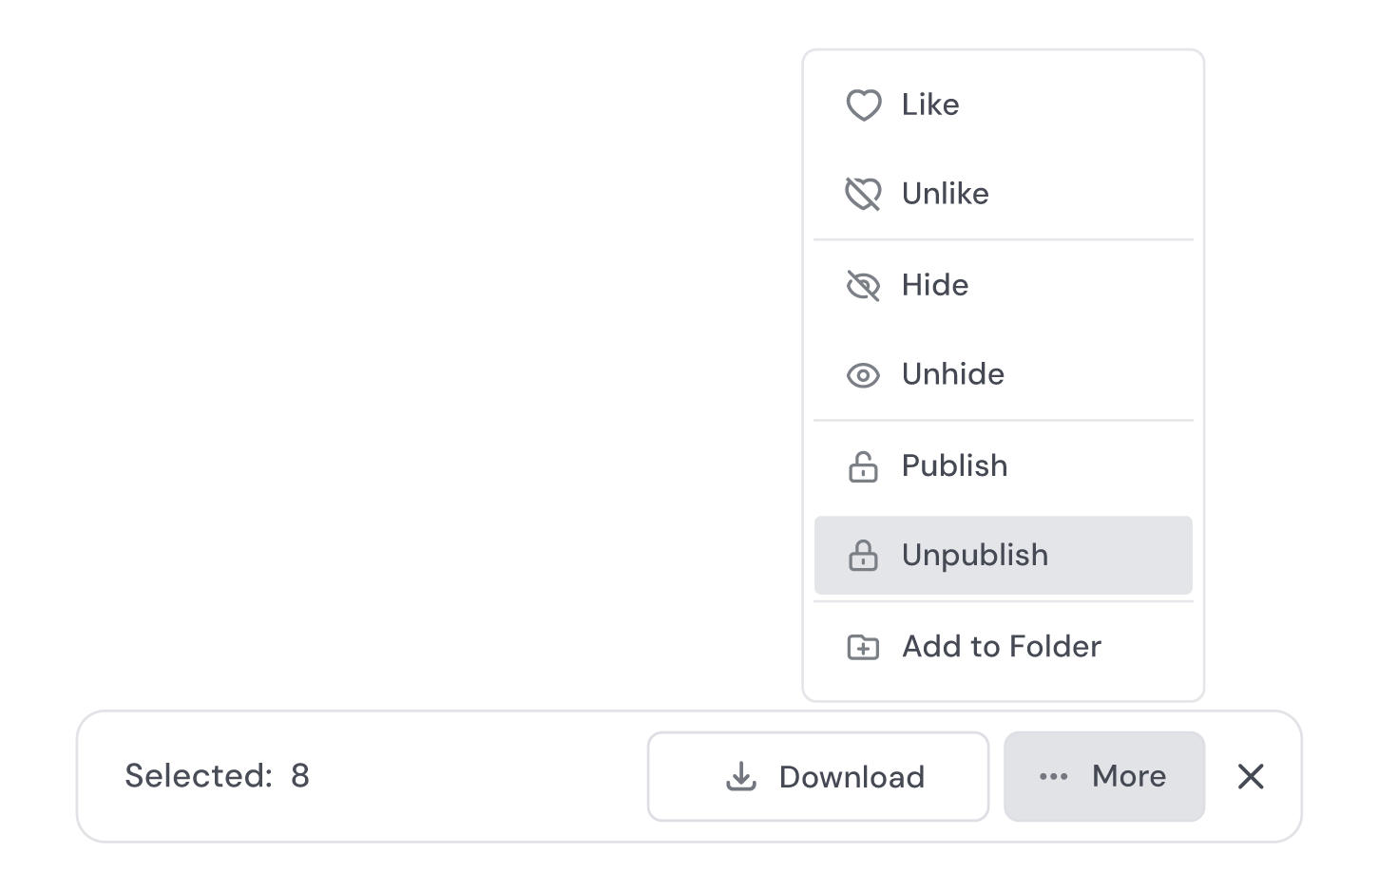Select Publish in the menu
This screenshot has width=1378, height=891.
click(1004, 465)
